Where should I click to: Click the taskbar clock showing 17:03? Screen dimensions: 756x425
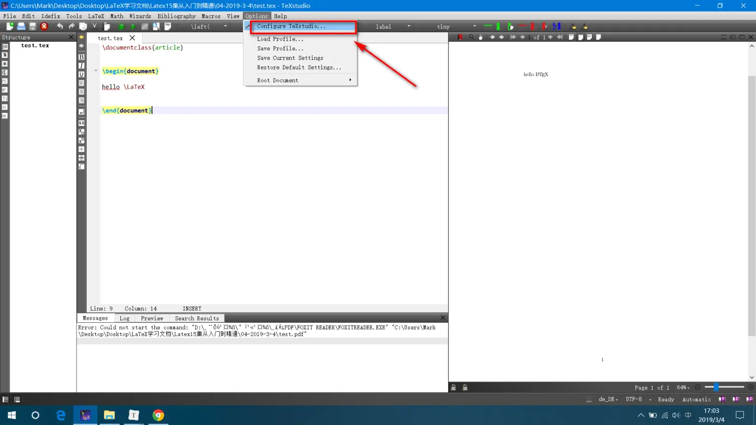(x=711, y=415)
